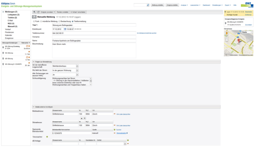This screenshot has height=147, width=256.
Task: Open the Export menu
Action: point(228,5)
